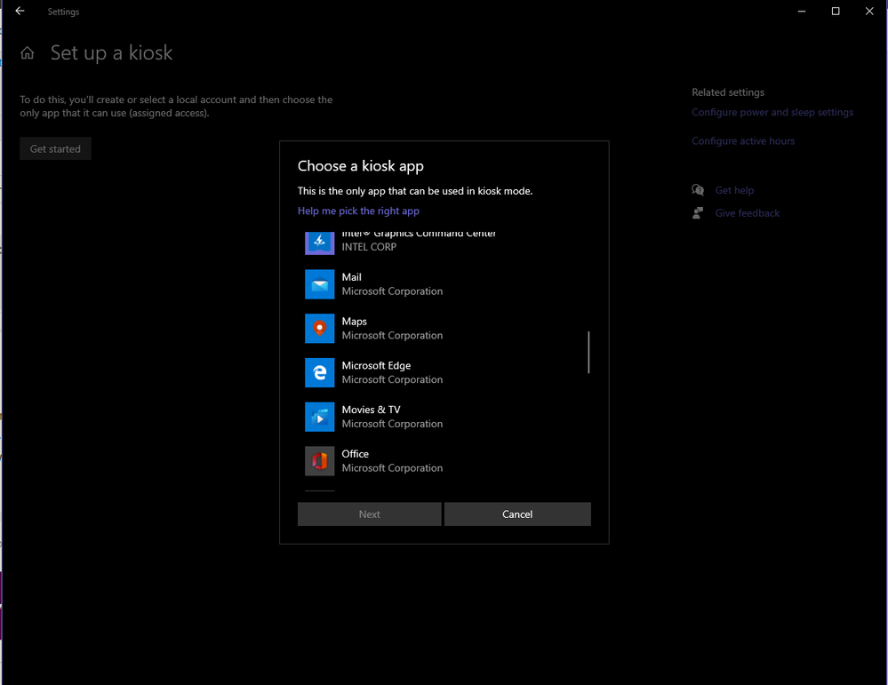The image size is (888, 685).
Task: Open Configure power and sleep settings
Action: click(x=772, y=112)
